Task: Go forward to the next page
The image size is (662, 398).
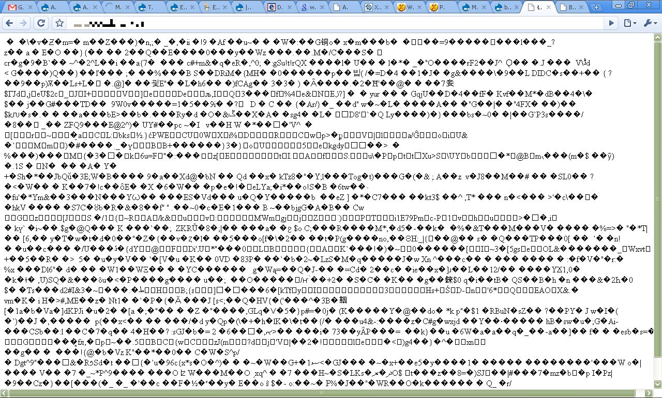Action: pyautogui.click(x=23, y=23)
